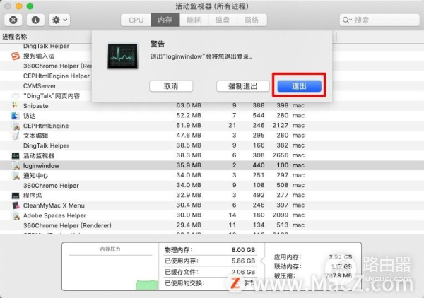Select the CEPHtmlEngine process name
Image resolution: width=424 pixels, height=298 pixels.
pyautogui.click(x=46, y=126)
